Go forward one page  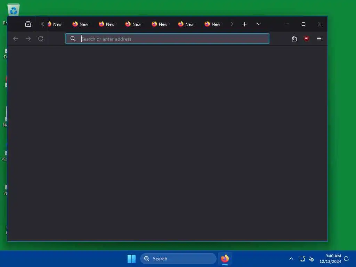click(x=28, y=39)
